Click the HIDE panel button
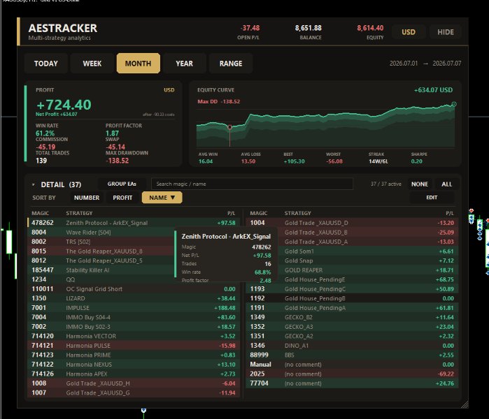Image resolution: width=489 pixels, height=419 pixels. click(x=446, y=32)
